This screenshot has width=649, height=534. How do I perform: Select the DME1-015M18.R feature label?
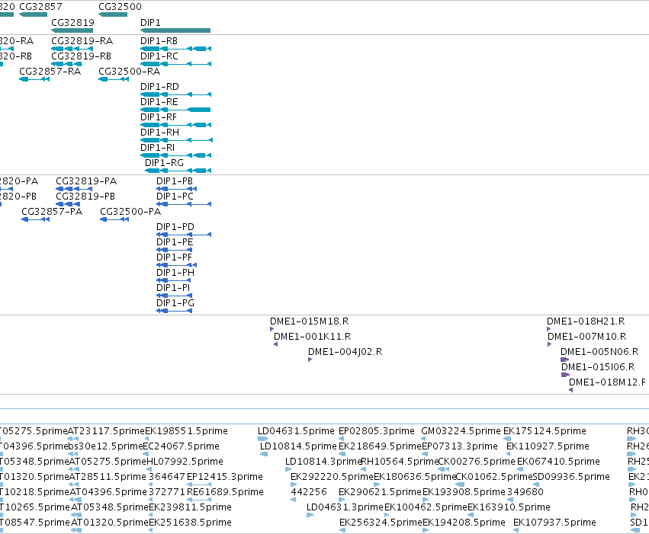click(x=310, y=321)
